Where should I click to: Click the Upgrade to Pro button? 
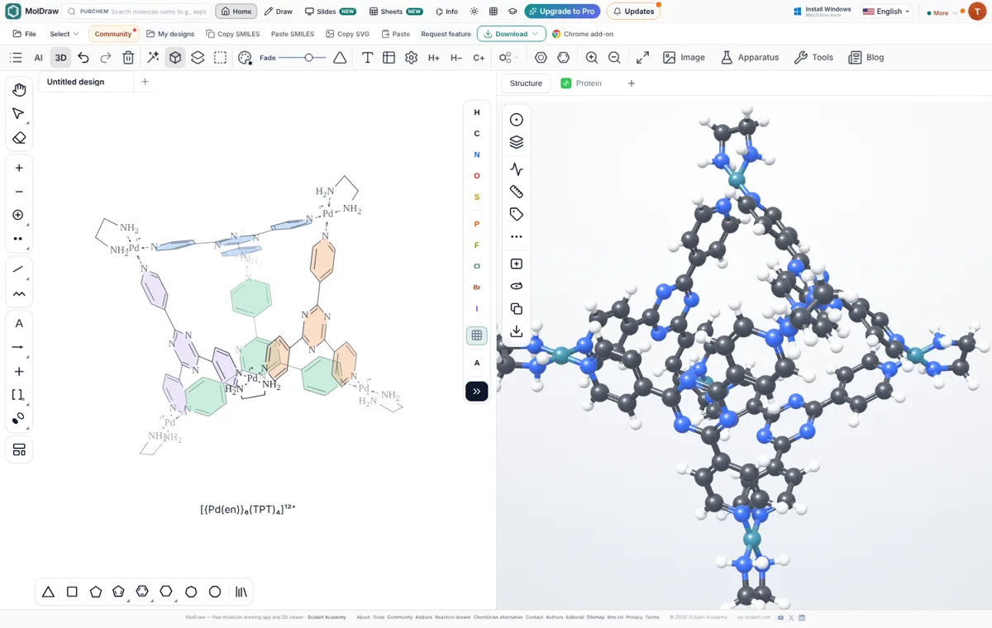point(562,12)
